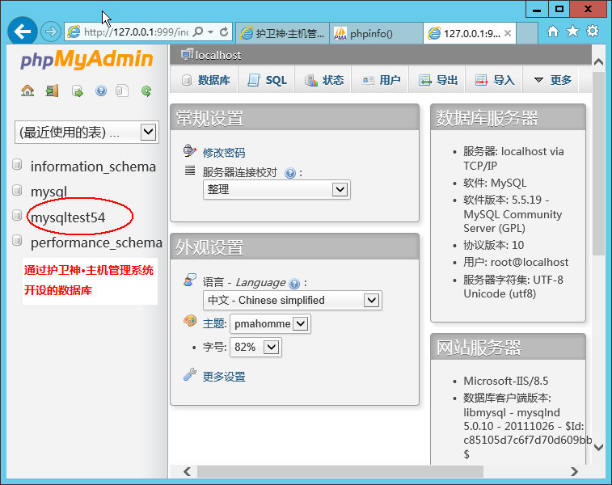Click the help icon beside Language

(x=294, y=283)
